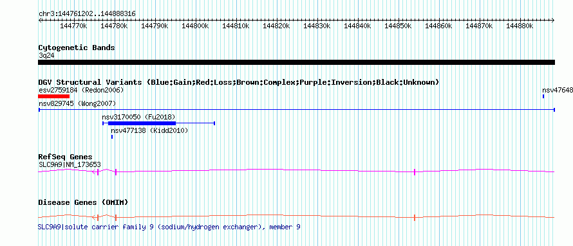Viewport: 573px width, 246px height.
Task: Click the nsv829745 (Wong2007) variant label
Action: (x=77, y=103)
